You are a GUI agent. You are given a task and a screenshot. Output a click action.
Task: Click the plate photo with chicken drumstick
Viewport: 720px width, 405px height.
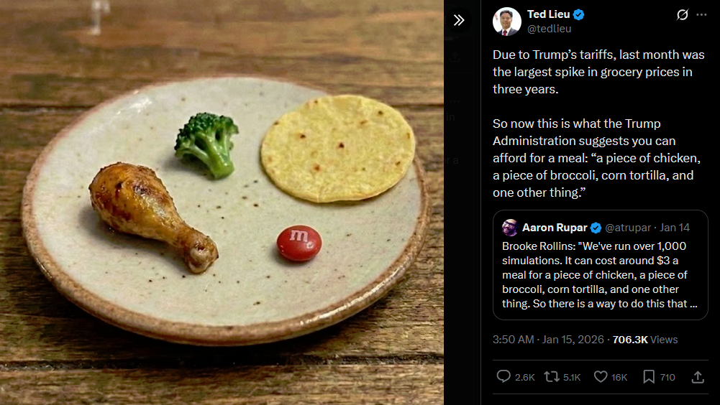pyautogui.click(x=222, y=202)
